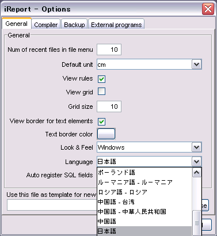The image size is (217, 236).
Task: Click the Grid size input field
Action: [109, 106]
